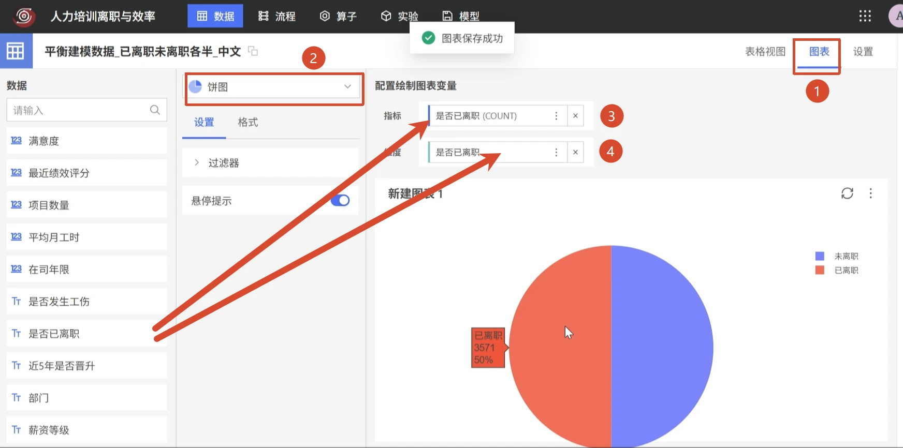Click the red 已离职 legend swatch
Screen dimensions: 903x448
tap(820, 270)
